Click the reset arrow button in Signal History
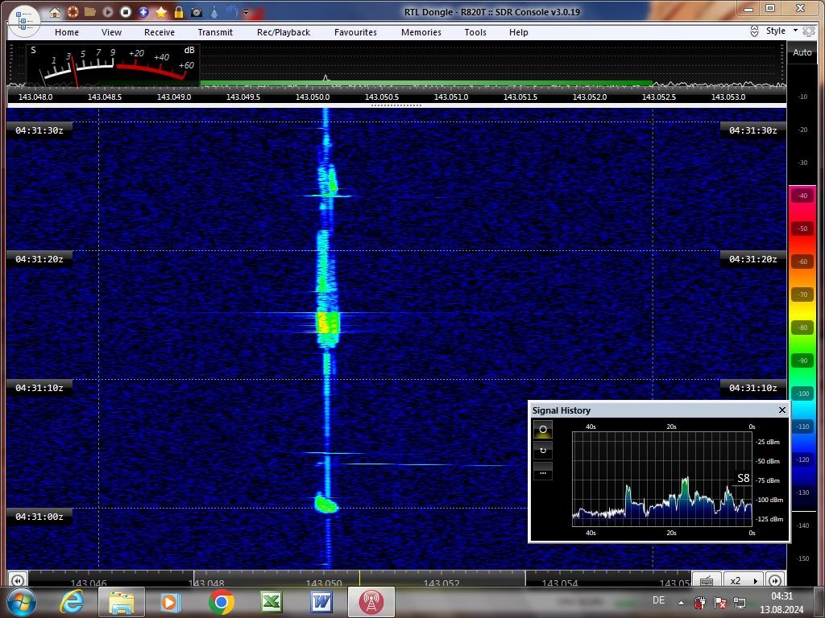 point(543,451)
